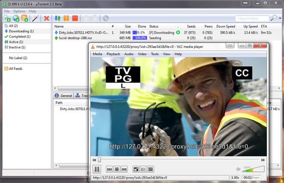Open the uTorrent Help menu

point(32,11)
